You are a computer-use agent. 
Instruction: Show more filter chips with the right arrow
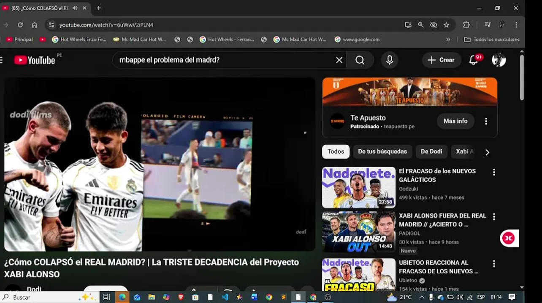487,152
